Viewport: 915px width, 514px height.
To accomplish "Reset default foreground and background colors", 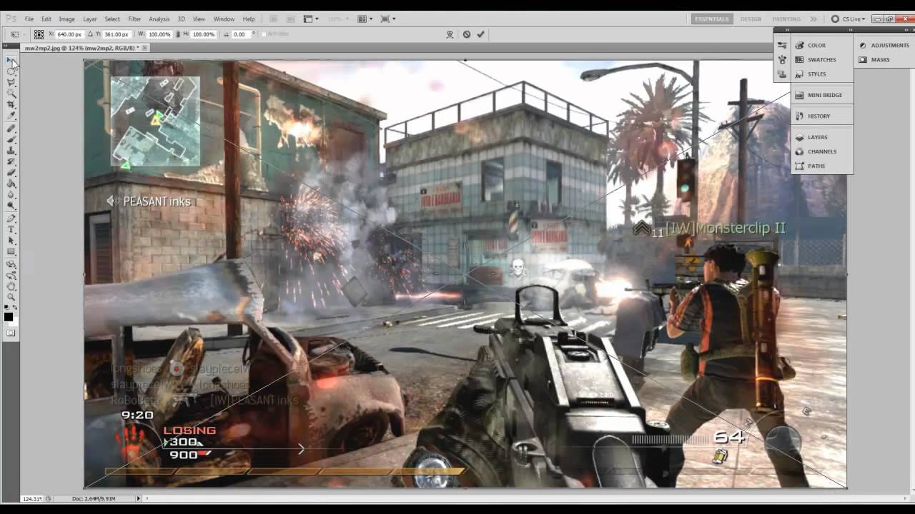I will pyautogui.click(x=6, y=307).
